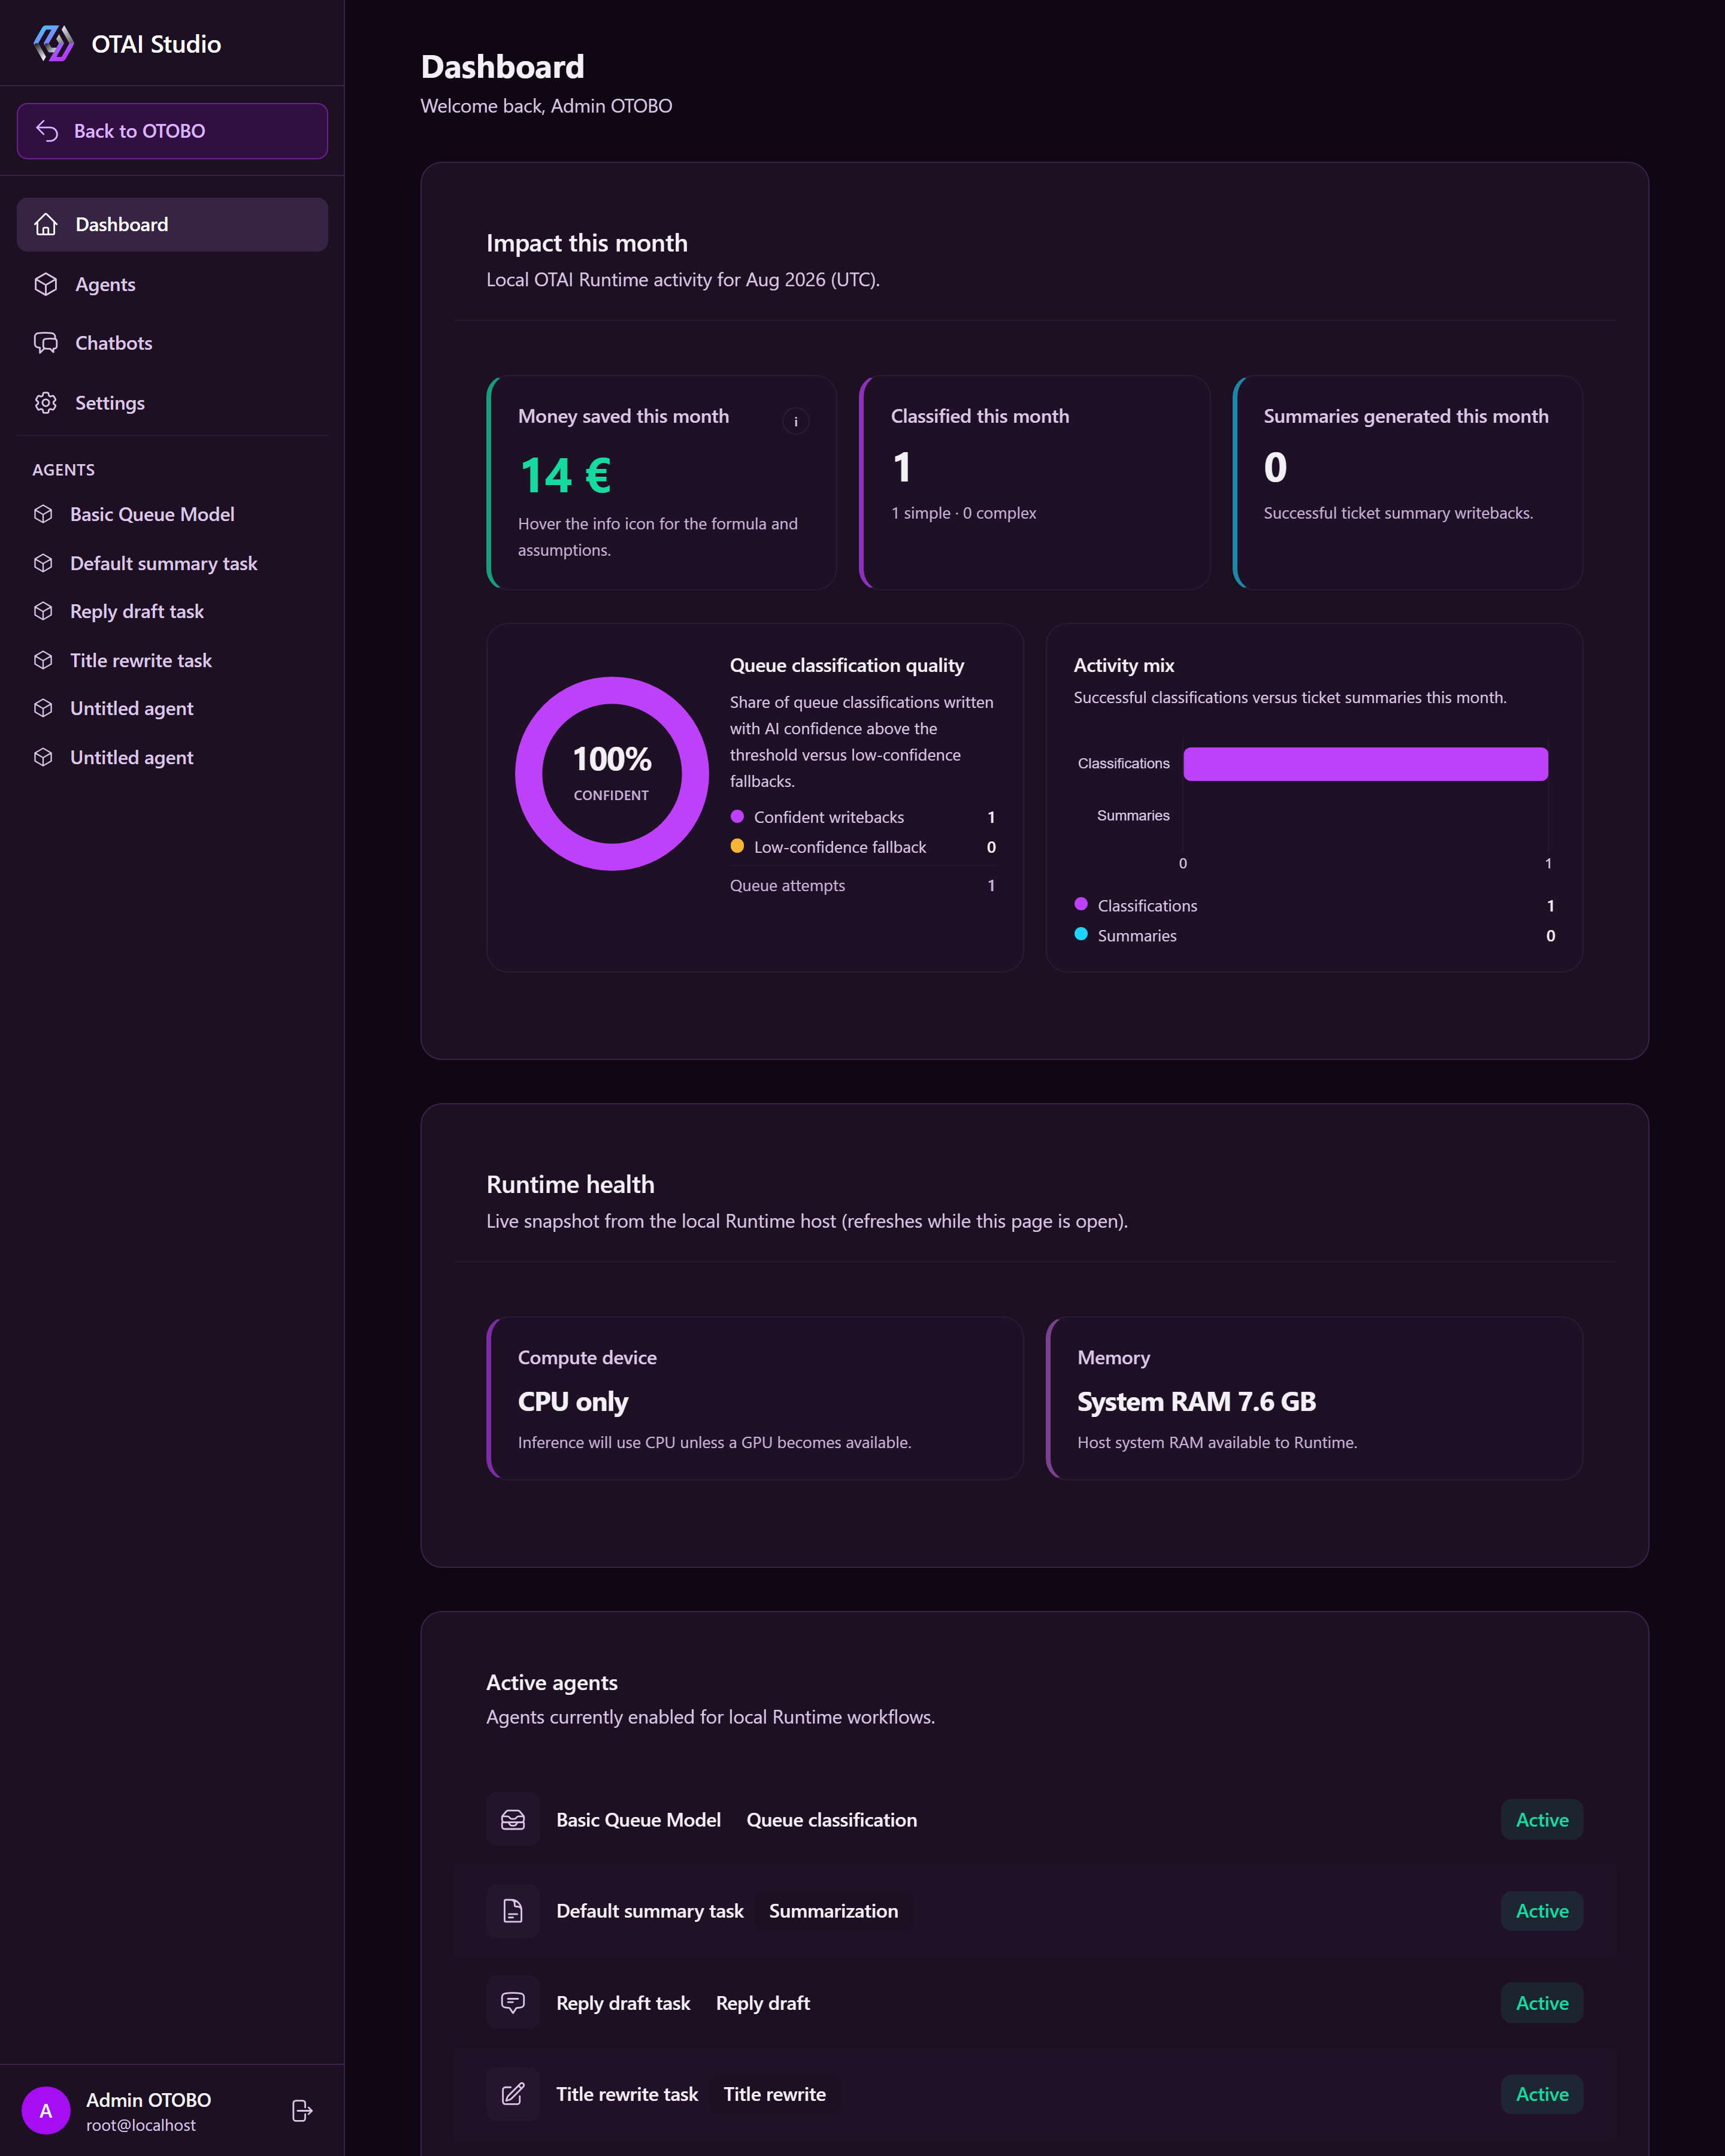Viewport: 1725px width, 2156px height.
Task: Open Title rewrite task in Active agents list
Action: click(627, 2094)
